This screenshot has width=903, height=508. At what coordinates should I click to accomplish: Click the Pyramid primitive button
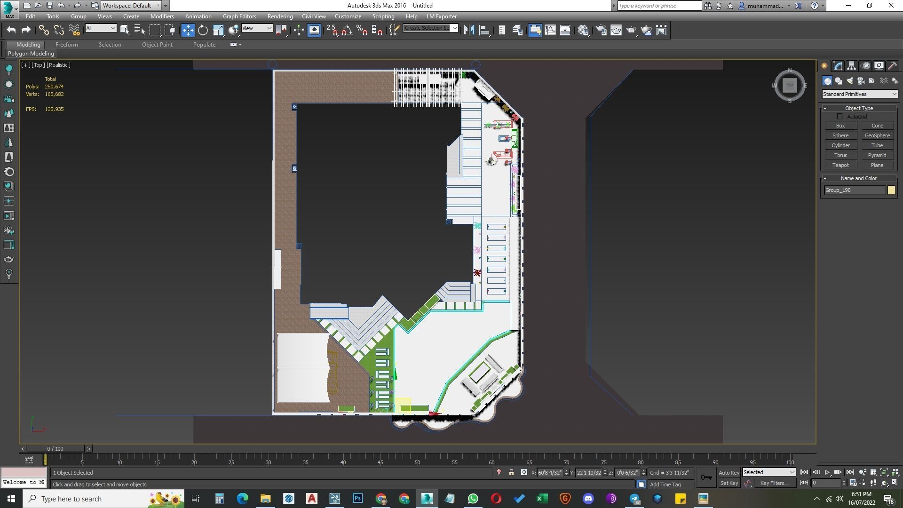click(x=877, y=155)
